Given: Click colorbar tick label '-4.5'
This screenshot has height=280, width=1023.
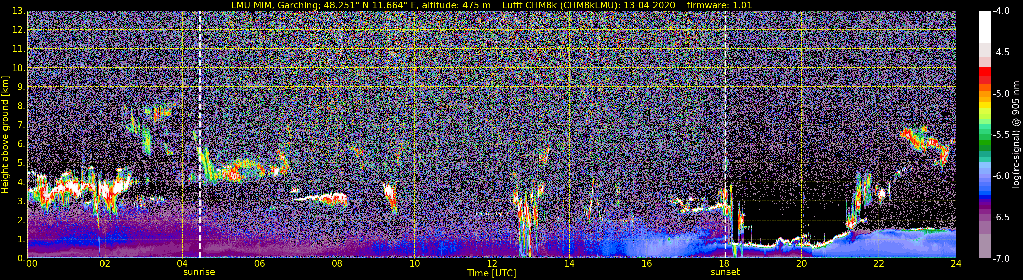Looking at the screenshot, I should click(1001, 52).
